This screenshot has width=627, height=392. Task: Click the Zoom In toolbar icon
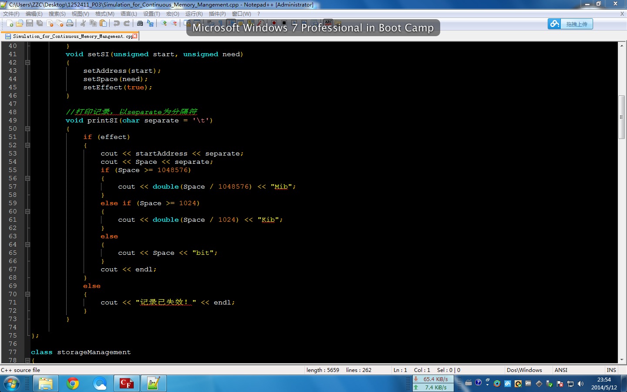tap(163, 23)
